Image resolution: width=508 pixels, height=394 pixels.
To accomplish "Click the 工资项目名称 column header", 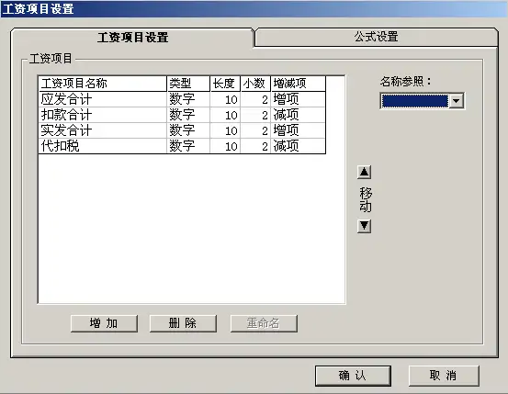I will tap(103, 84).
